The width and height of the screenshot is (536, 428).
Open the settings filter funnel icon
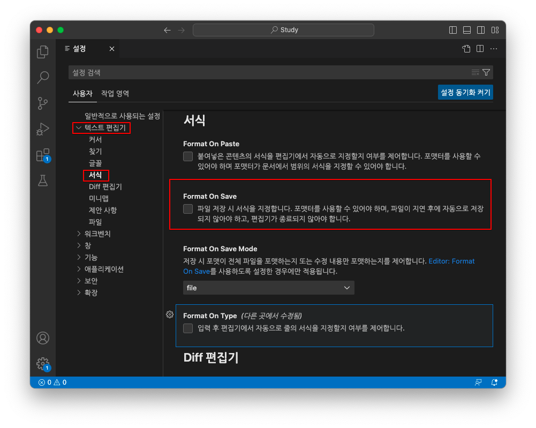click(x=486, y=72)
